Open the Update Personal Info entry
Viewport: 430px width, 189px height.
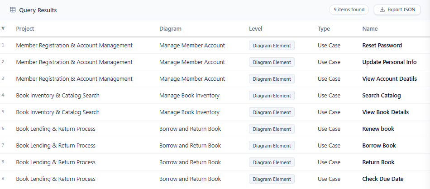point(389,62)
